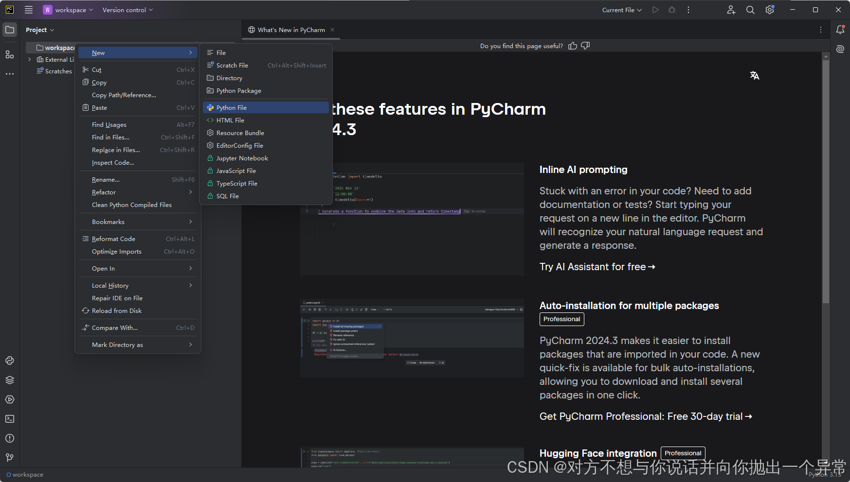
Task: Follow Get PyCharm Professional free trial link
Action: click(646, 416)
